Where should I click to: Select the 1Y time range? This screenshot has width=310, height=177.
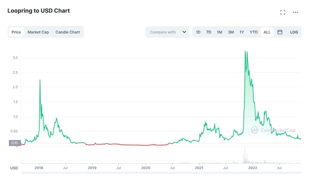(x=242, y=32)
